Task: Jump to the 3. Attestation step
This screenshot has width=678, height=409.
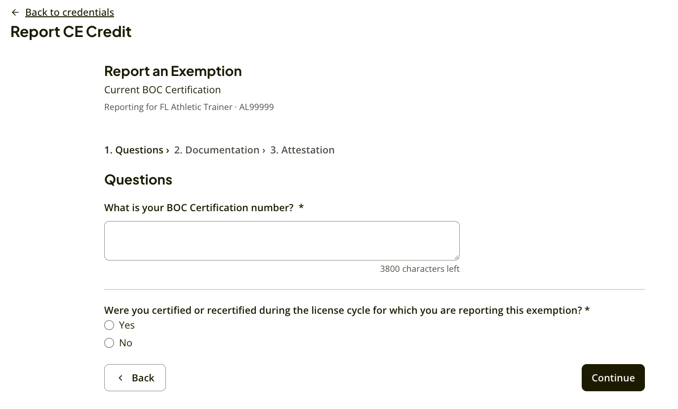Action: pos(302,150)
